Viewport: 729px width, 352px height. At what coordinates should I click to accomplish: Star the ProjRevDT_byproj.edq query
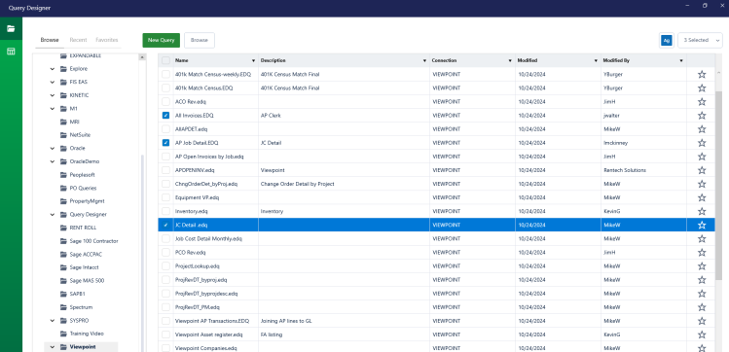tap(702, 280)
